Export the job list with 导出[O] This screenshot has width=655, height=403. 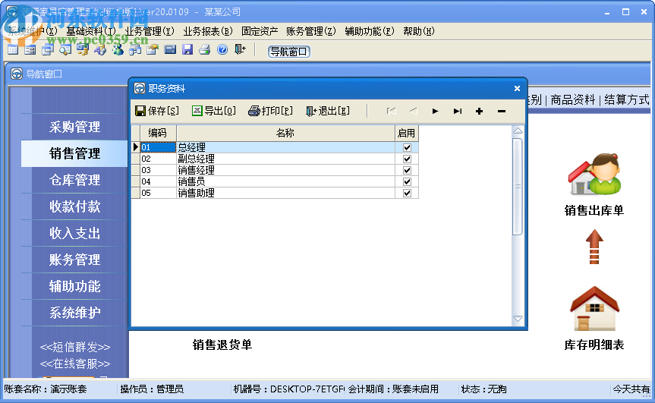coord(214,111)
